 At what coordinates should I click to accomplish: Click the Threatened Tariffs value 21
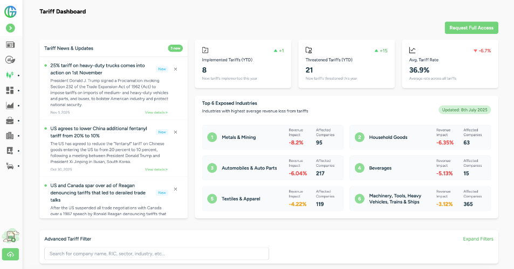(309, 70)
